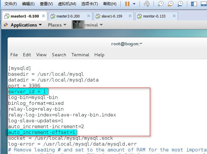The width and height of the screenshot is (207, 154).
Task: Click the basedir = /usr/local/mysql line
Action: point(46,74)
